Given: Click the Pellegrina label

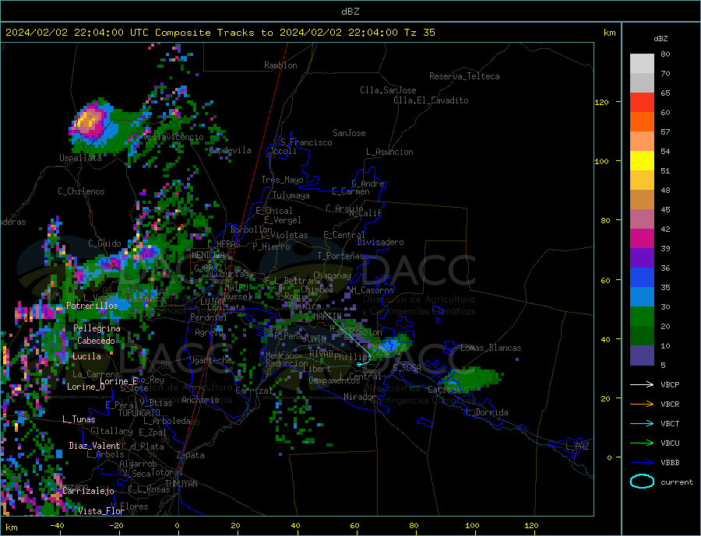Looking at the screenshot, I should click(97, 328).
